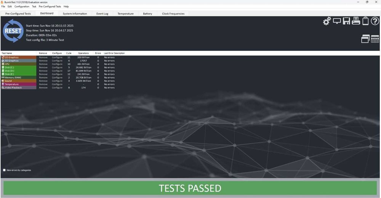Switch to the System Information tab

click(x=75, y=14)
